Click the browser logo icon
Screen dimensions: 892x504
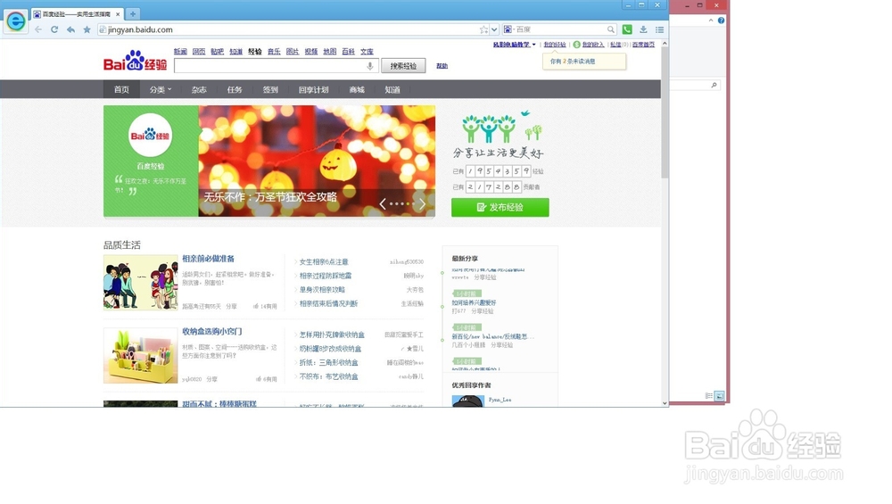(15, 21)
